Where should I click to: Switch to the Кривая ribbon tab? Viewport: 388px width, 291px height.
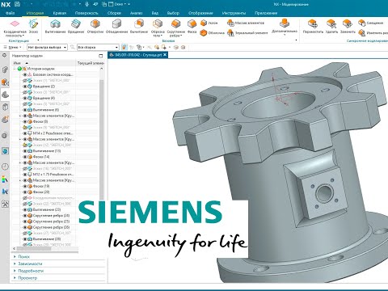tap(60, 13)
